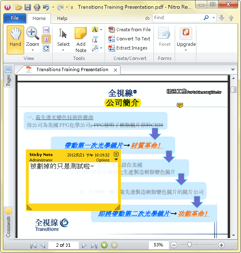241x253 pixels.
Task: Activate the Hand tool
Action: [15, 40]
